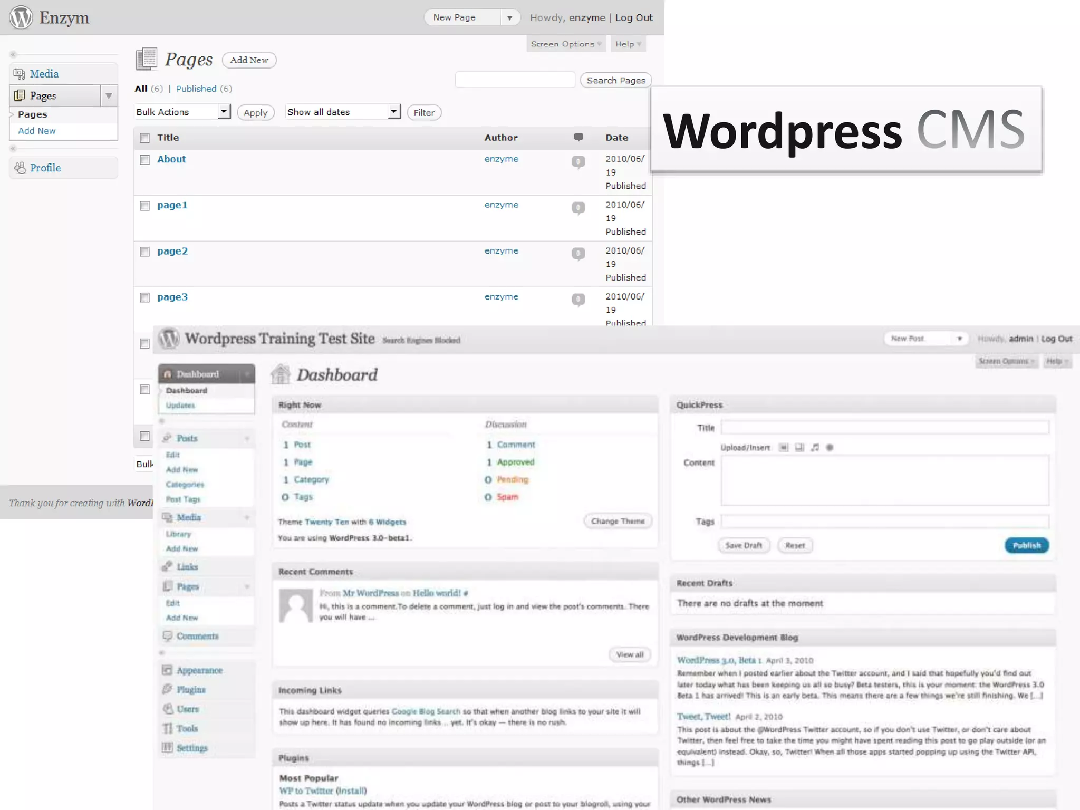Check the page2 row checkbox
The width and height of the screenshot is (1080, 810).
pos(144,252)
